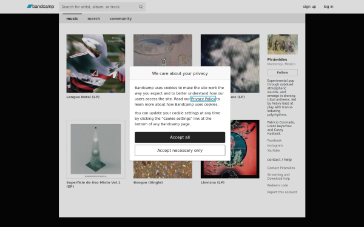Screen dimensions: 364x227
Task: Open the Superficie de Uso Mixto cover
Action: tap(96, 149)
